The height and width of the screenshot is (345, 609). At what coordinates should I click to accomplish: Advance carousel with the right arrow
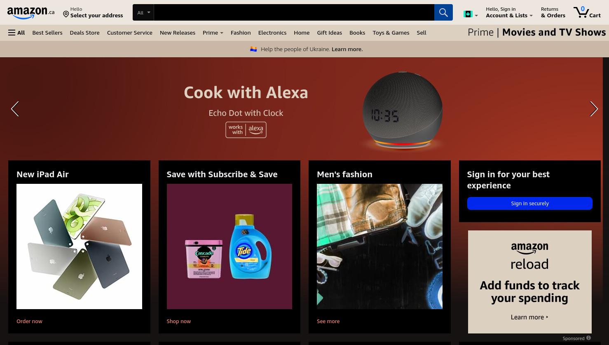[x=594, y=109]
